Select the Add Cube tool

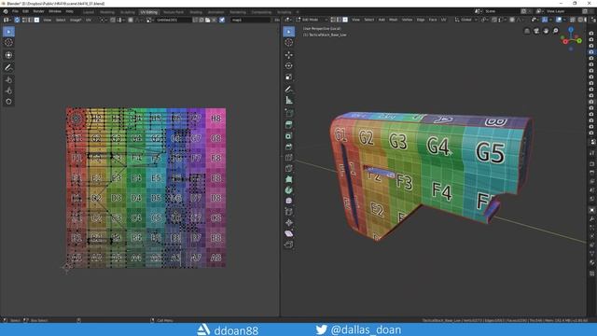click(289, 113)
